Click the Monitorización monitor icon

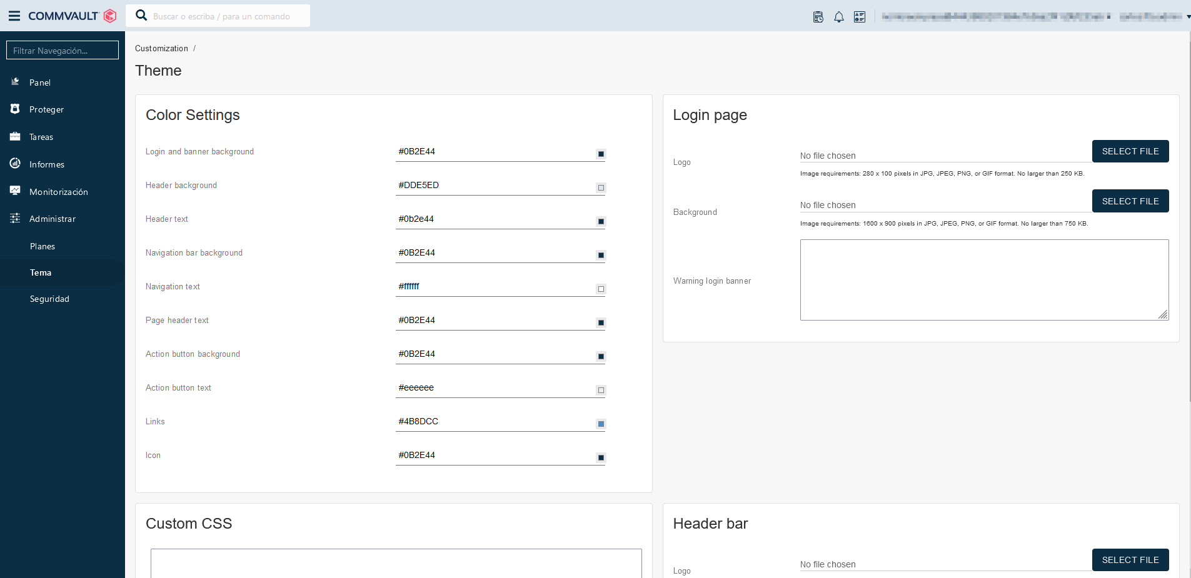(15, 191)
